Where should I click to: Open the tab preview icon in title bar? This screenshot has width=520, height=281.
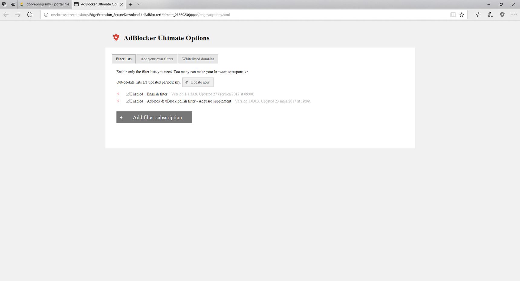coord(4,4)
